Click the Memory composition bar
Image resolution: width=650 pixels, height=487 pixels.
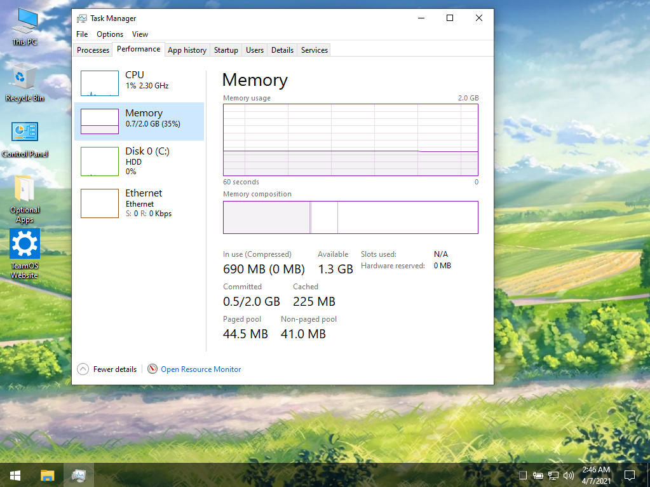point(351,217)
